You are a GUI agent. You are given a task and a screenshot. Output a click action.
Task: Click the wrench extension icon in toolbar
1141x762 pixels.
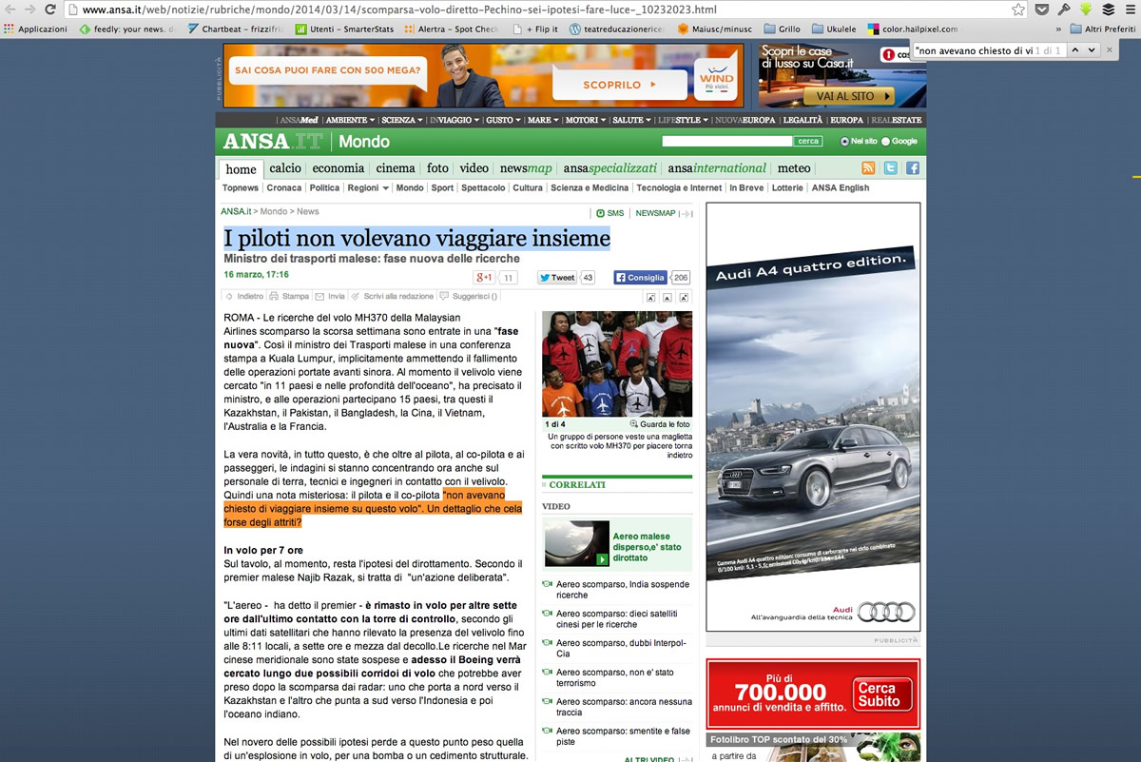(1064, 10)
